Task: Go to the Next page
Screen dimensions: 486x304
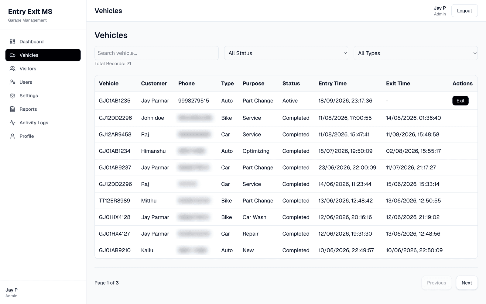Action: pyautogui.click(x=467, y=283)
